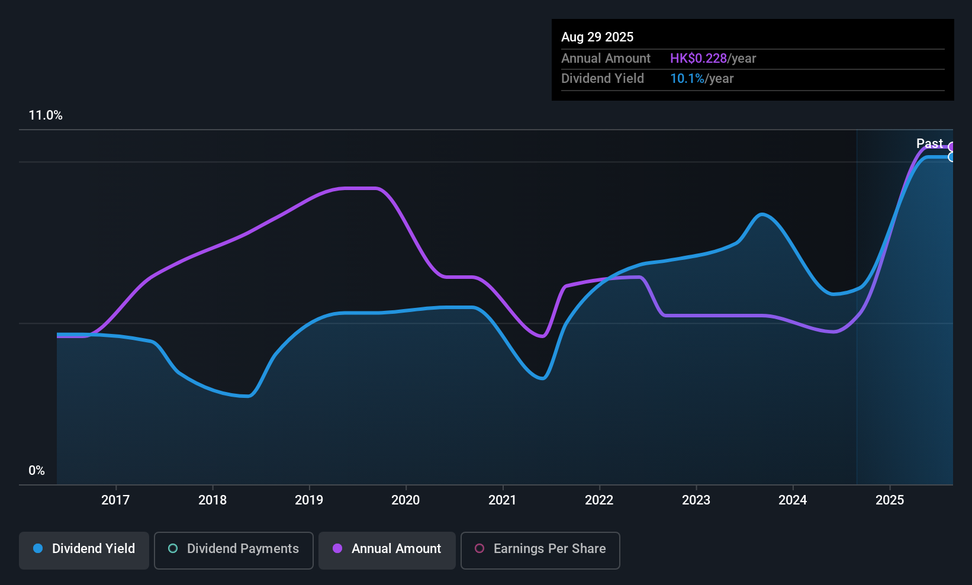Click the blue Dividend Yield legend dot
The width and height of the screenshot is (972, 585).
(38, 549)
